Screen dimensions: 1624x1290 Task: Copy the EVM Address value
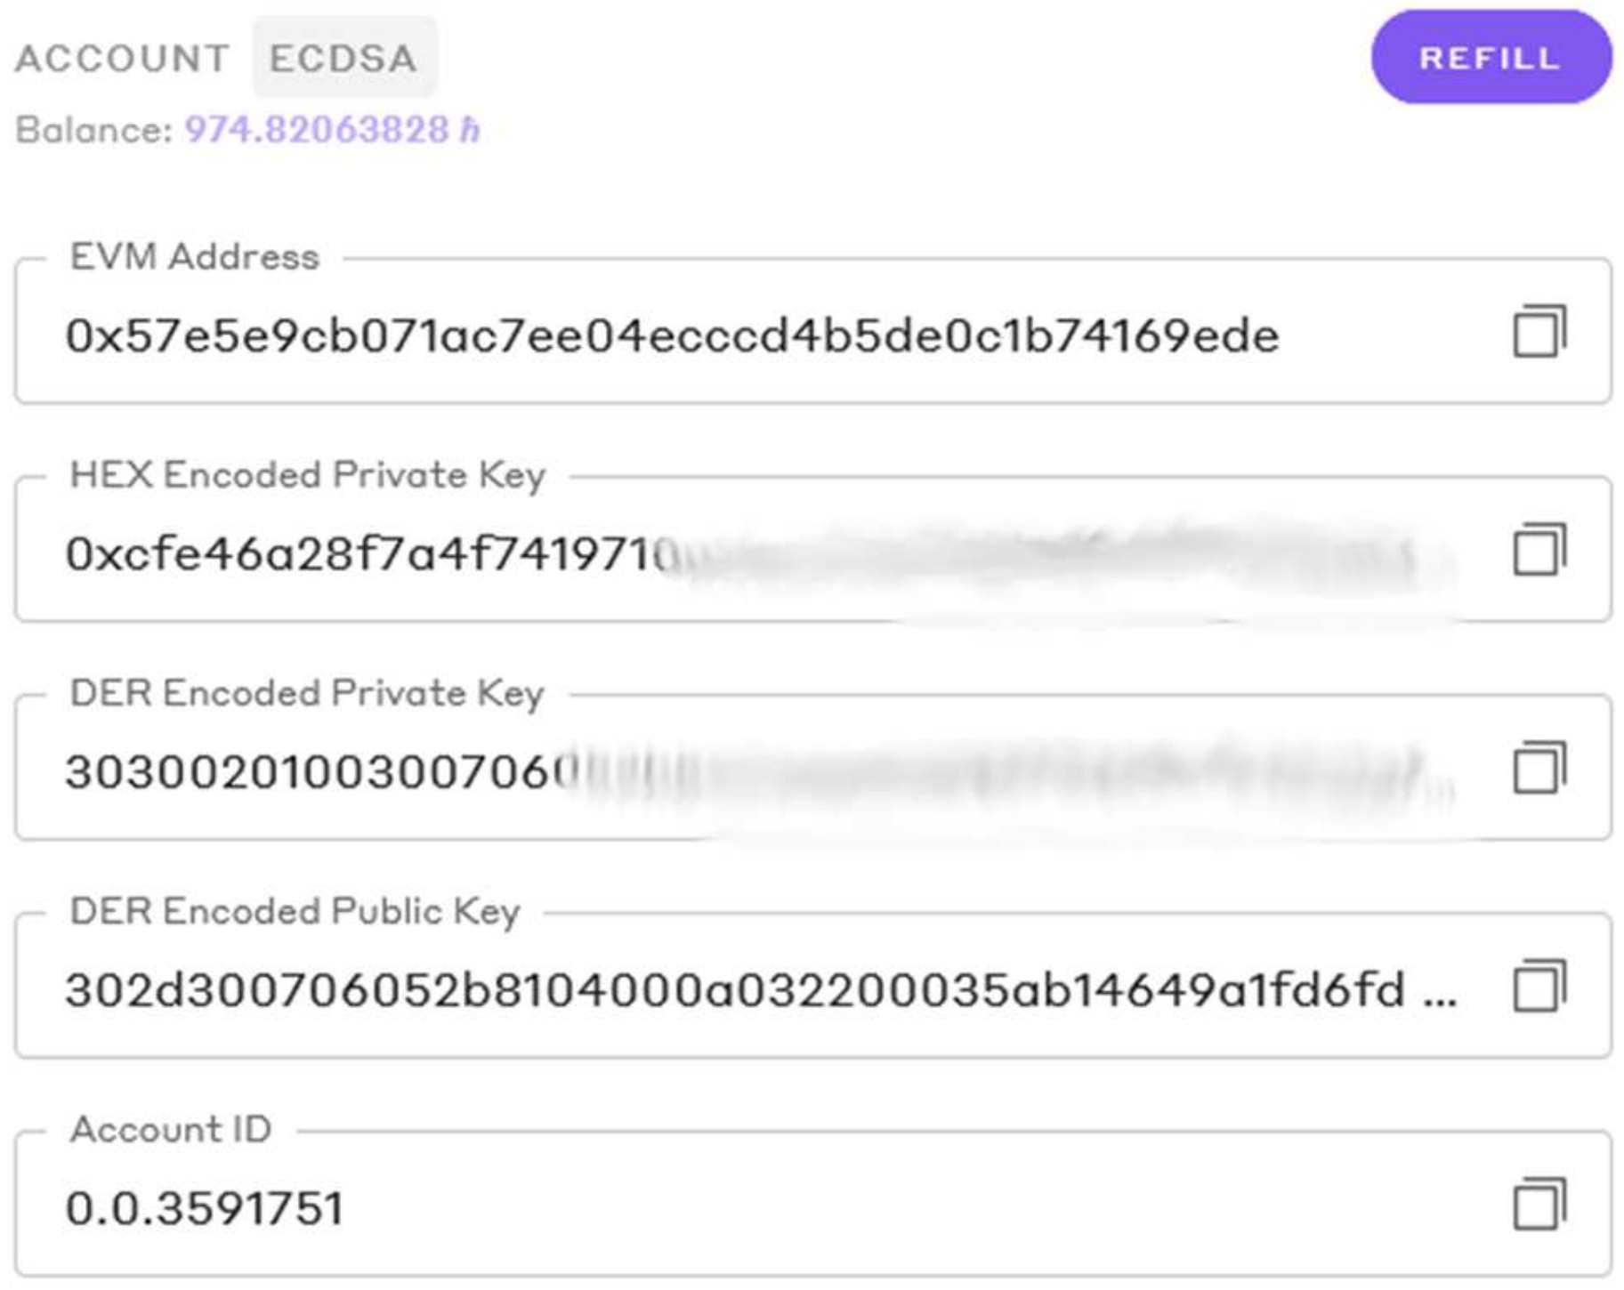1539,331
